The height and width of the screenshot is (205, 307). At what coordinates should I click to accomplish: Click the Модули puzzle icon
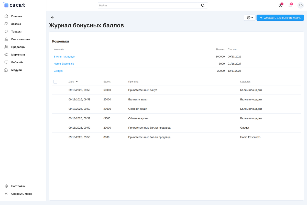(6, 70)
